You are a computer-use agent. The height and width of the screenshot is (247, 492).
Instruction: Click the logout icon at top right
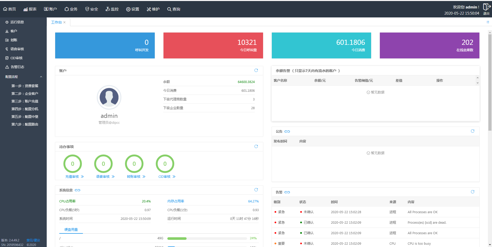pos(486,7)
